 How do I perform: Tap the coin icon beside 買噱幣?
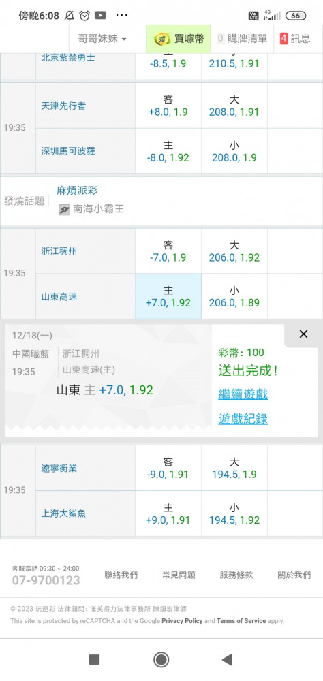(161, 39)
